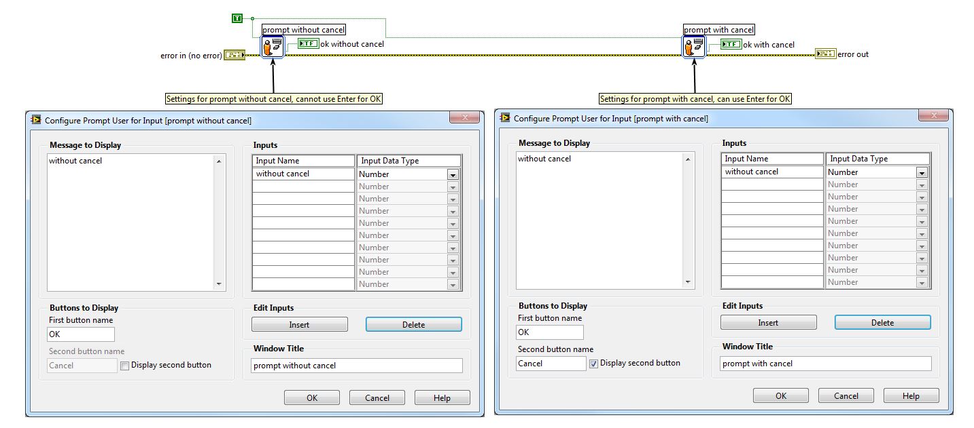
Task: Select the 'prompt with cancel' VI label
Action: (x=719, y=30)
